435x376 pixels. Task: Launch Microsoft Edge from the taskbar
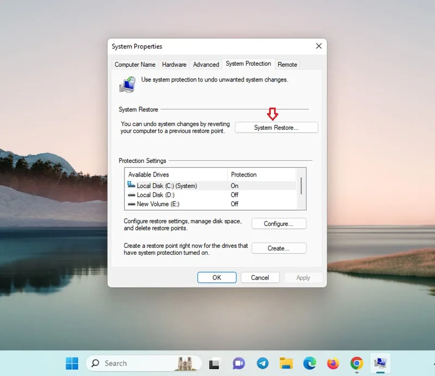click(309, 364)
